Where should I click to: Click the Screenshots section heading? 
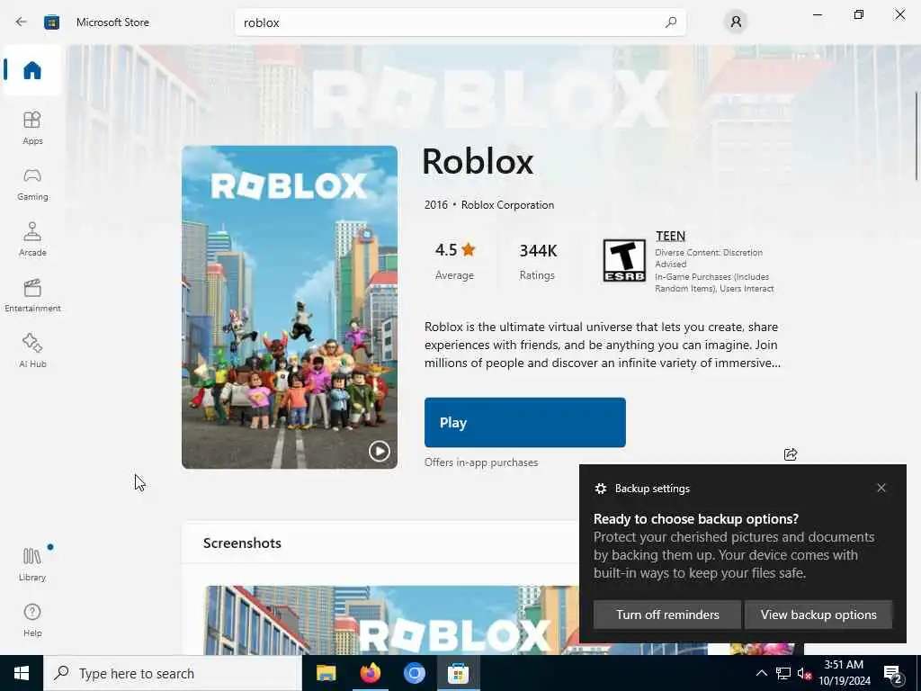(x=242, y=543)
